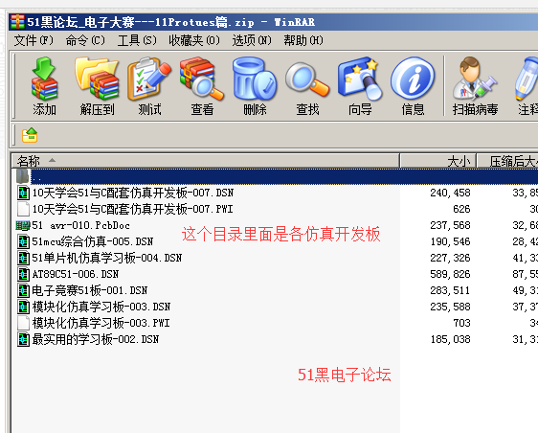Sort by Packed size (压缩后大小) column header

pos(507,161)
